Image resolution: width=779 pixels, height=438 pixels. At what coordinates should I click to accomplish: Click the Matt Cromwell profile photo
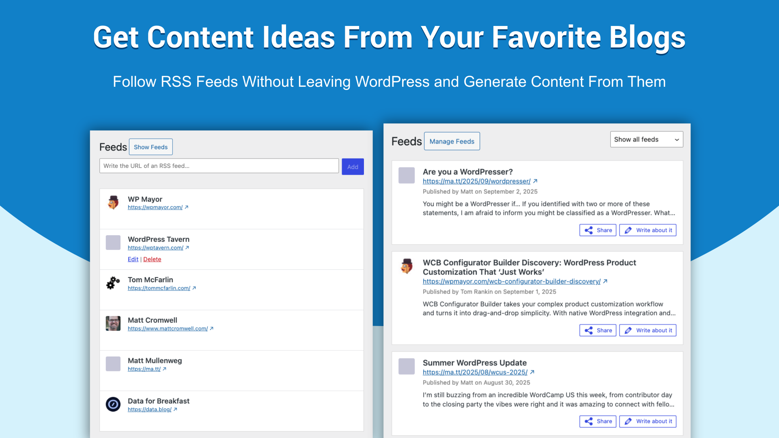pyautogui.click(x=113, y=324)
